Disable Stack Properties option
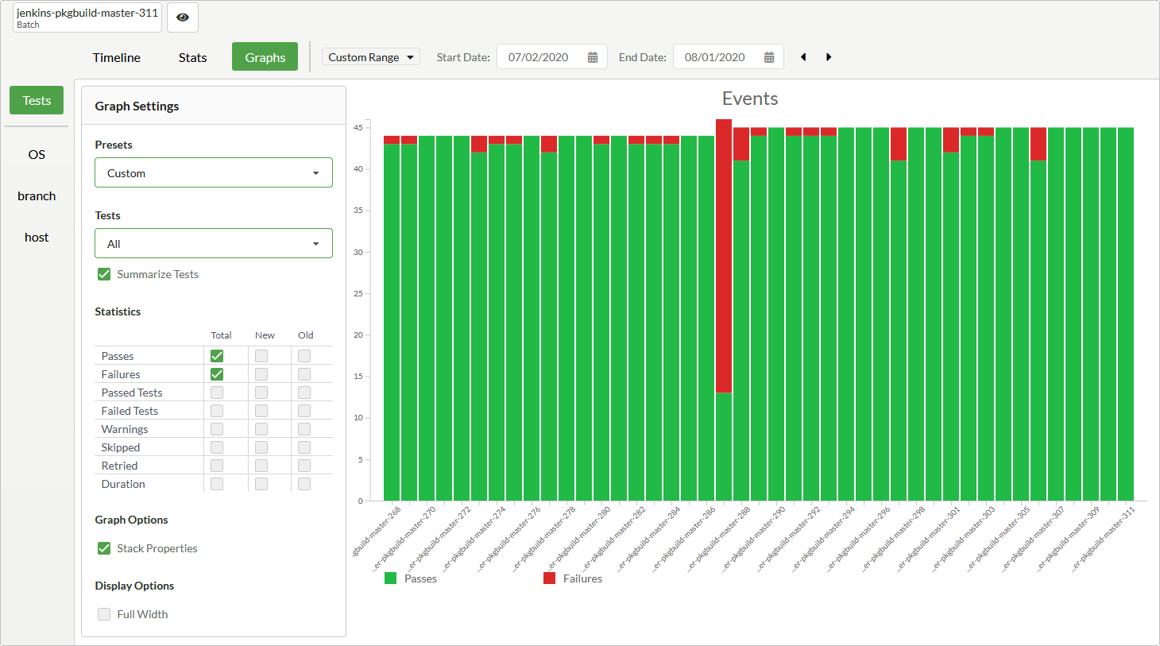This screenshot has height=646, width=1160. (104, 548)
